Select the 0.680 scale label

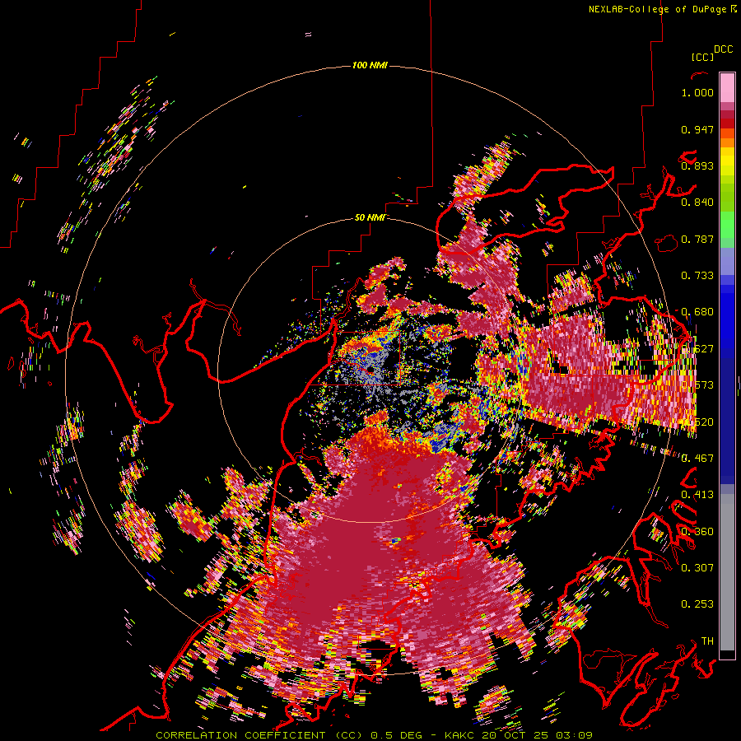pyautogui.click(x=697, y=312)
